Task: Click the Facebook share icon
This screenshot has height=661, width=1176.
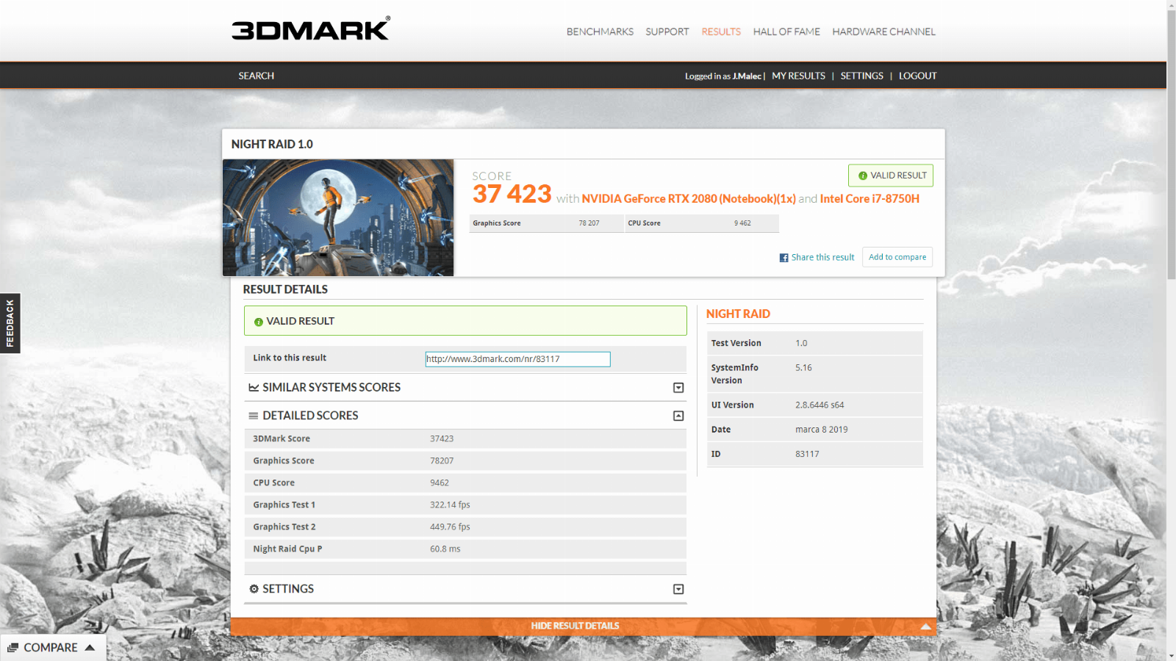Action: point(784,258)
